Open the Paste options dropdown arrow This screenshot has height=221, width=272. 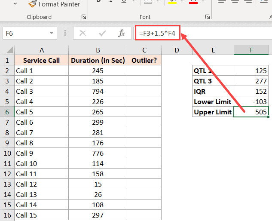point(15,4)
